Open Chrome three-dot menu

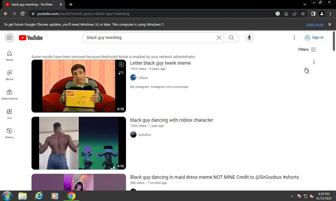coord(330,14)
